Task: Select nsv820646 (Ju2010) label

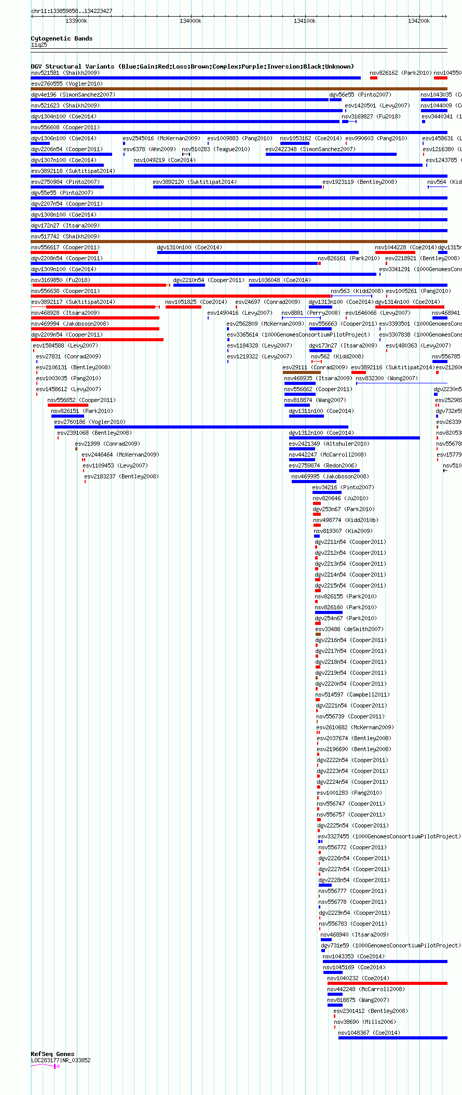Action: point(341,498)
